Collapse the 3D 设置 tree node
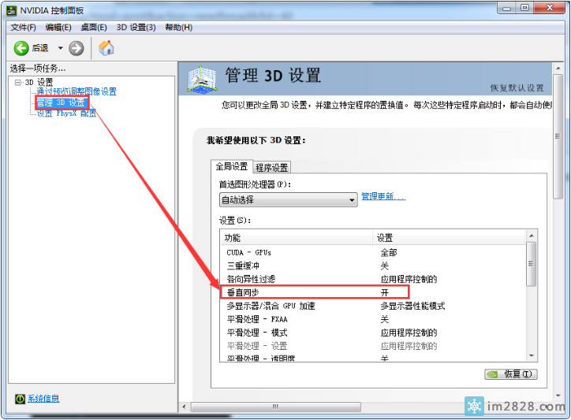Viewport: 571px width, 420px height. (x=17, y=82)
